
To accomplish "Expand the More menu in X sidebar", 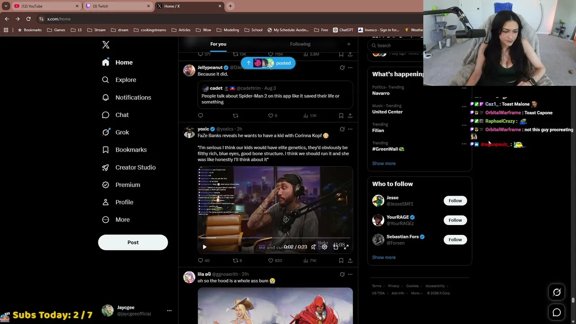I will [x=116, y=220].
